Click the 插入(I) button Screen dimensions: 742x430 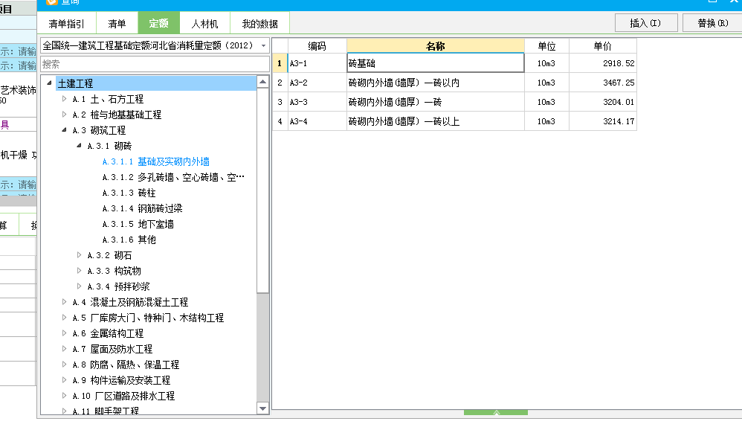click(646, 23)
